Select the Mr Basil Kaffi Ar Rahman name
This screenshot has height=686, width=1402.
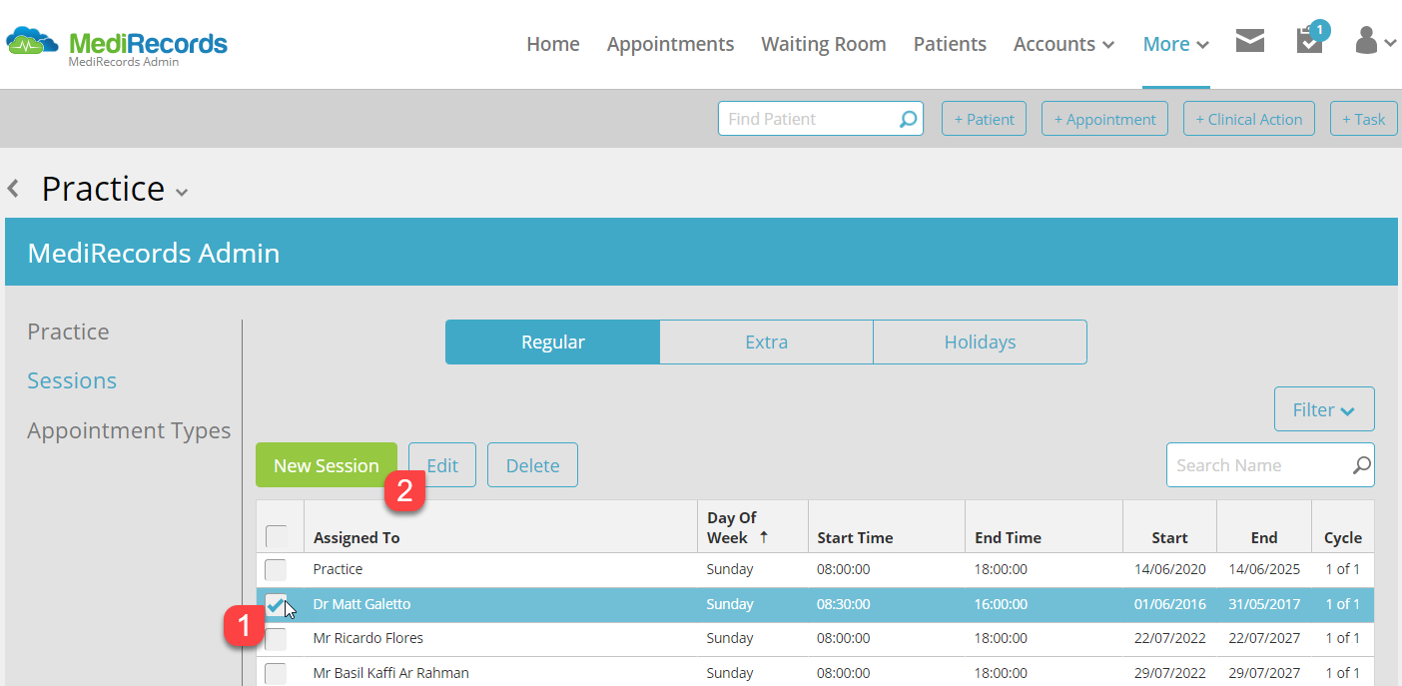coord(390,673)
